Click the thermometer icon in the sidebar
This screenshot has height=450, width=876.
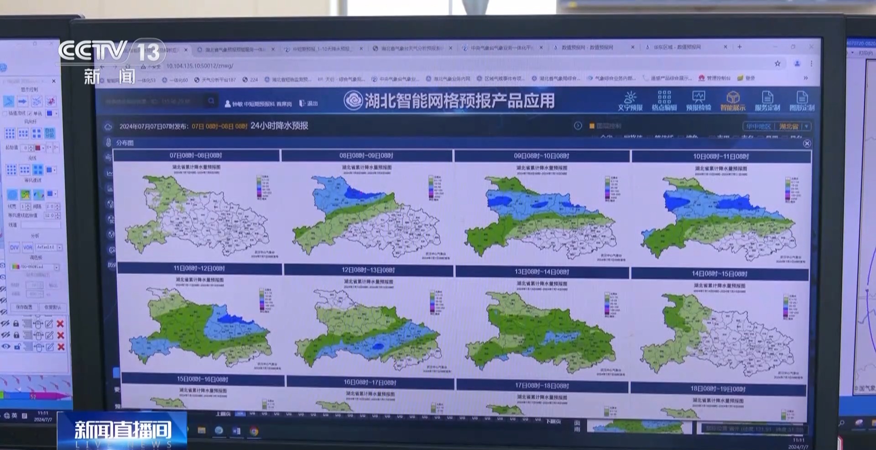tap(109, 142)
